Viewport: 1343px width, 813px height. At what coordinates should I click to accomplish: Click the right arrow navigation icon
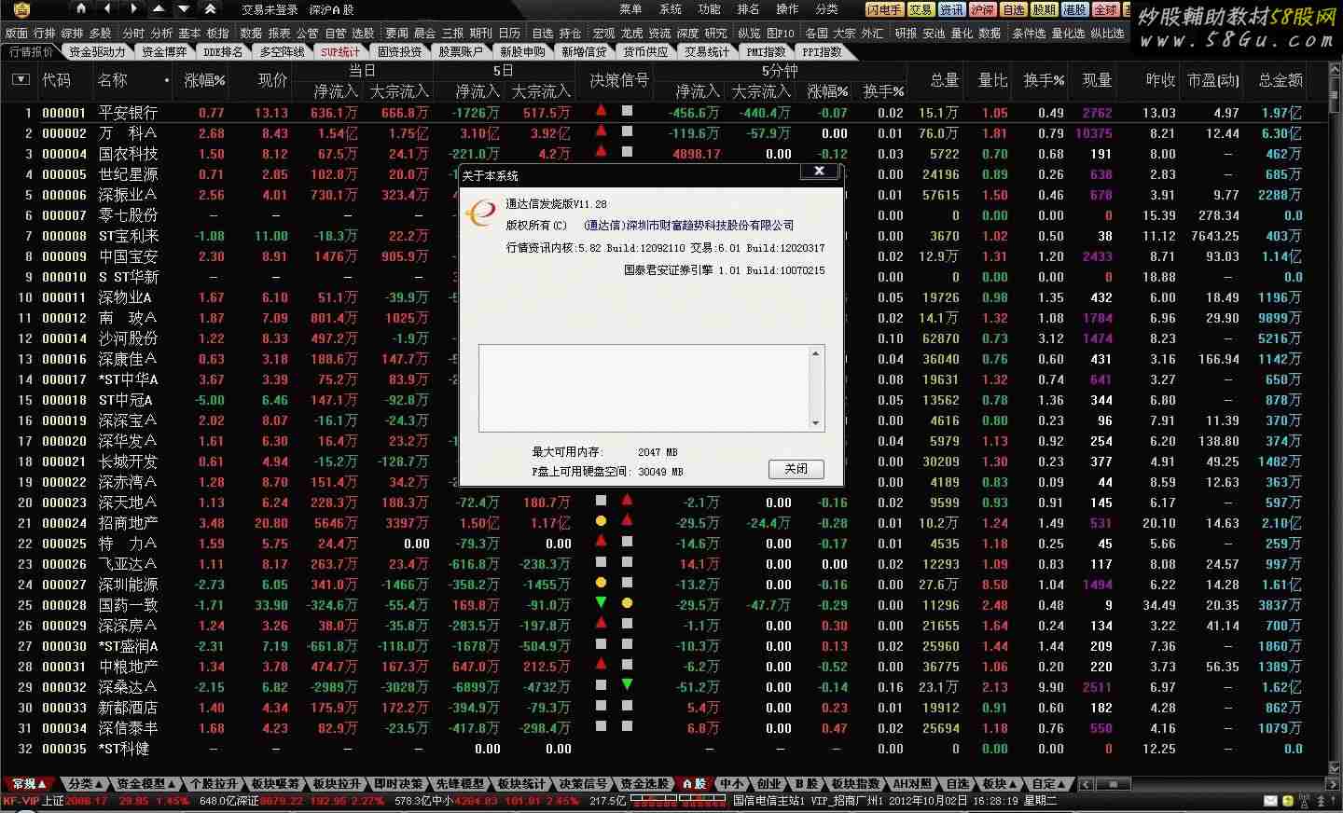coord(133,8)
